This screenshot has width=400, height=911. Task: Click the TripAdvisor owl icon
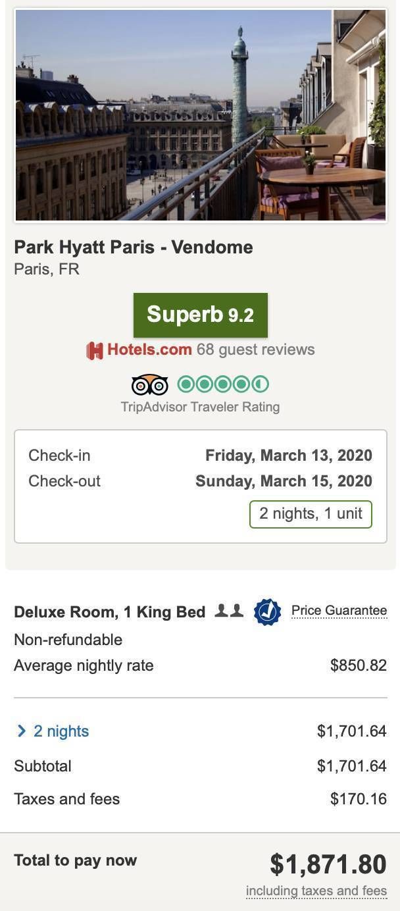[150, 384]
